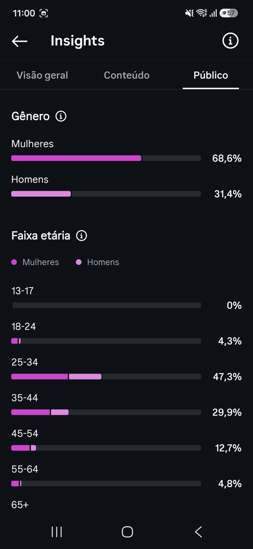The image size is (253, 549).
Task: Tap the info icon beside Faixa etária
Action: (82, 236)
